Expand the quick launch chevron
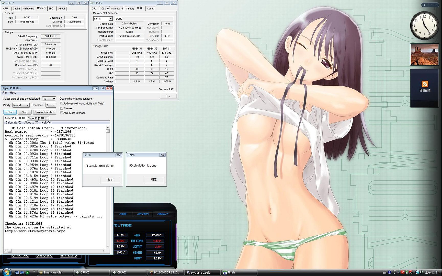The image size is (442, 276). coord(34,271)
